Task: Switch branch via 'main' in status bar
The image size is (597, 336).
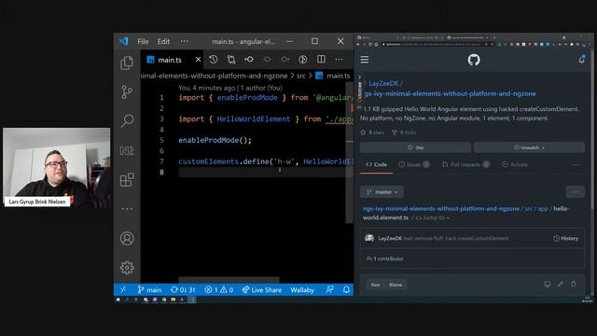Action: coord(149,290)
